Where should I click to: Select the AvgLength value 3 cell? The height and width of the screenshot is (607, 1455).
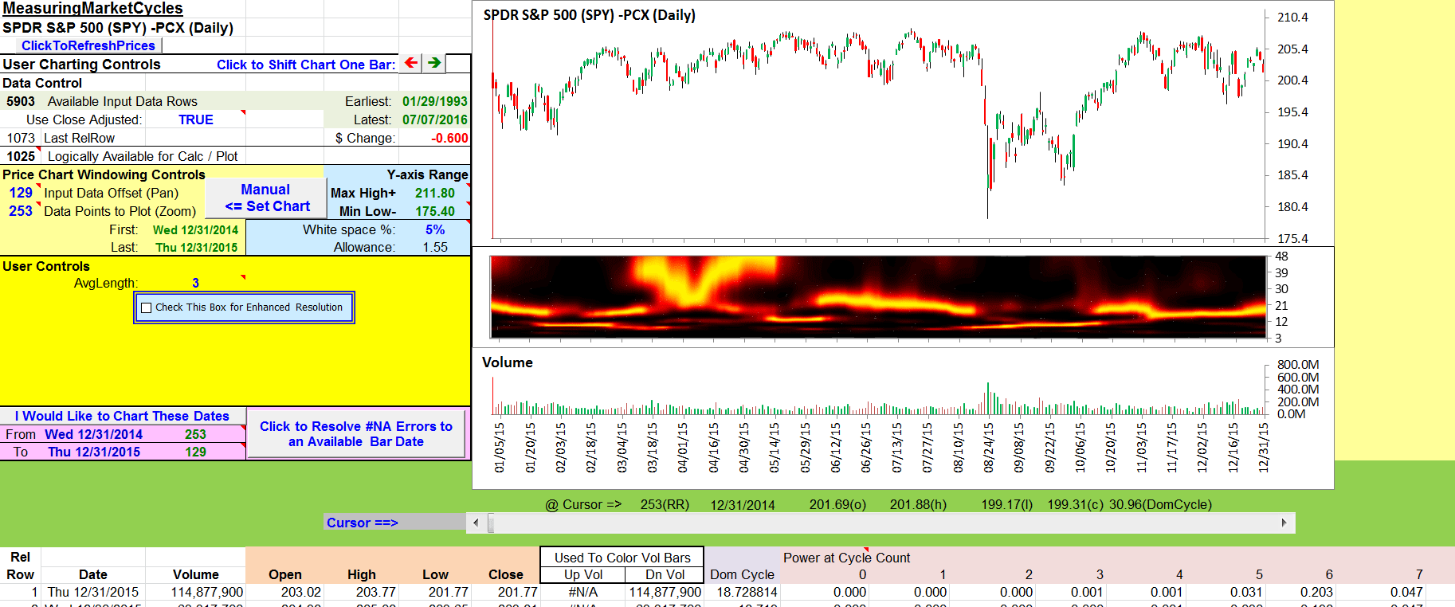click(196, 283)
